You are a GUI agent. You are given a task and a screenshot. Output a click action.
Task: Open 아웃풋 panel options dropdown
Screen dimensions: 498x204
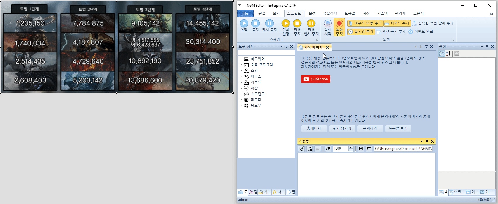click(422, 141)
